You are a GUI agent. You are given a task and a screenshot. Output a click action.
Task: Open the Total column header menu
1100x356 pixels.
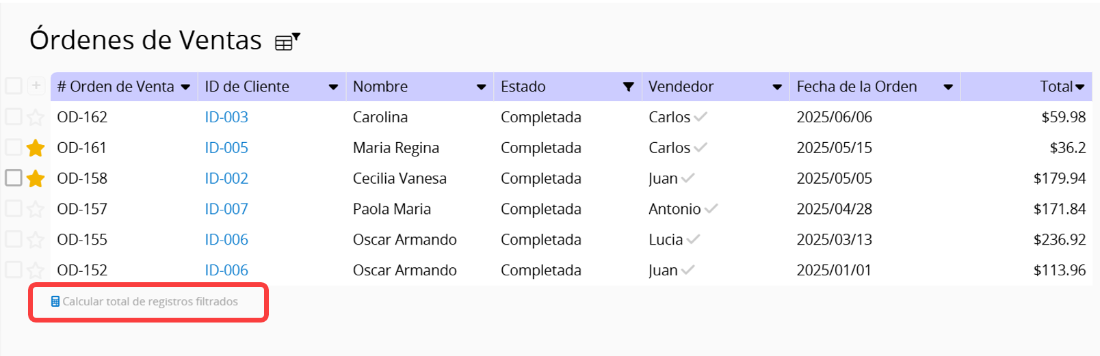click(1080, 87)
